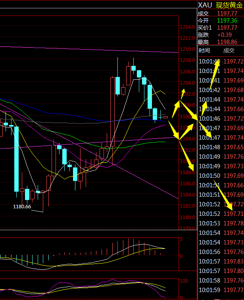This screenshot has width=244, height=300.
Task: Select price 1197.77 in the 10:01:59 row
Action: [x=234, y=290]
